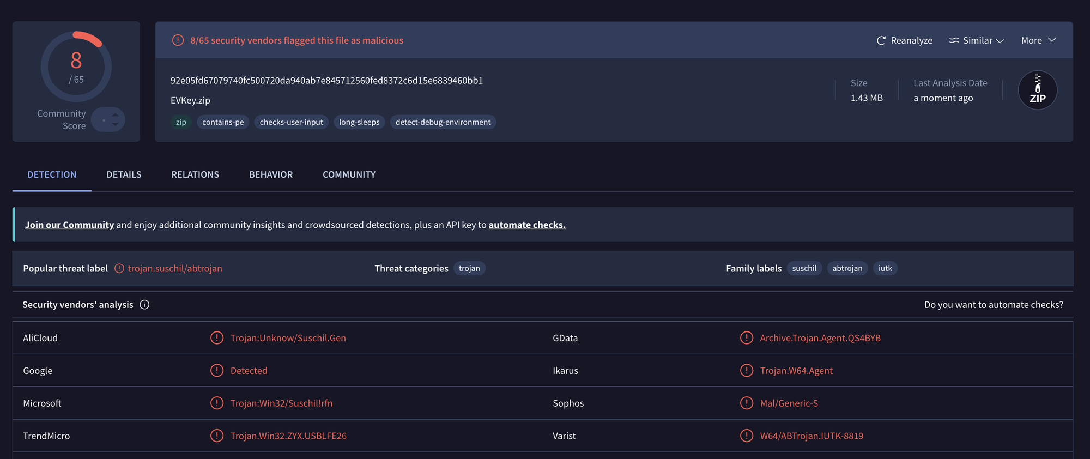
Task: Click the TrendMicro vendor name
Action: [46, 436]
